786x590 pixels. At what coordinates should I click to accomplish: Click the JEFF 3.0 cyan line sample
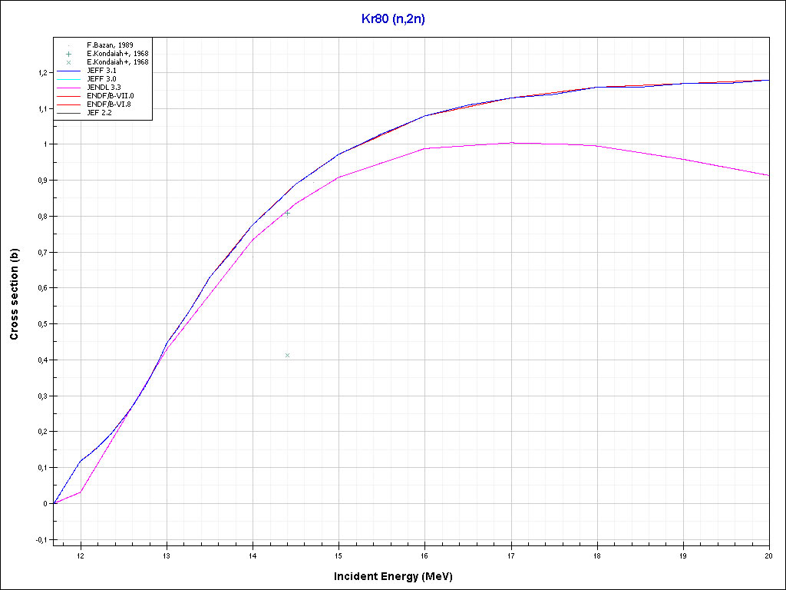click(x=68, y=79)
